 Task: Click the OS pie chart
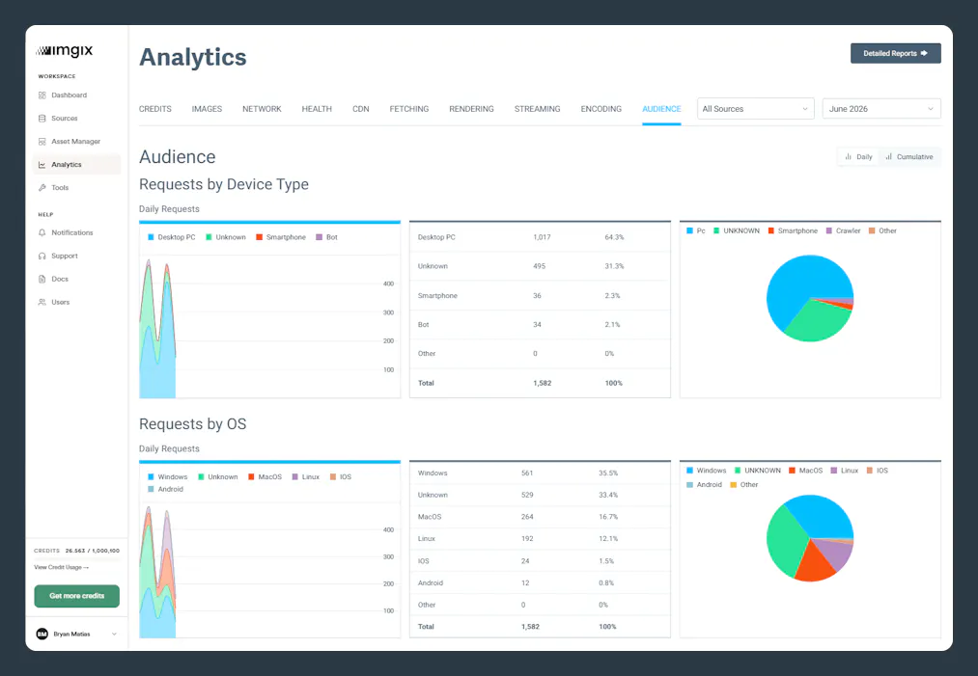click(810, 538)
